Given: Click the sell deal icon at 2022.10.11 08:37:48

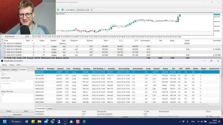Looking at the screenshot, I should pos(5,49).
